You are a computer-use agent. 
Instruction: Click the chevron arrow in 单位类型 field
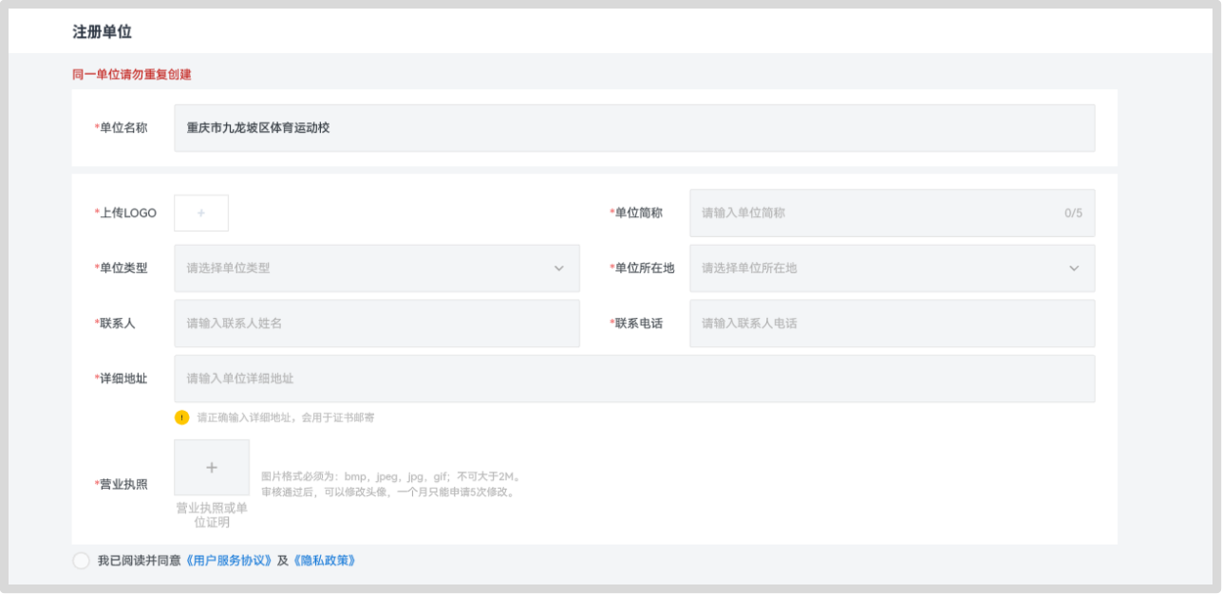[x=559, y=269]
